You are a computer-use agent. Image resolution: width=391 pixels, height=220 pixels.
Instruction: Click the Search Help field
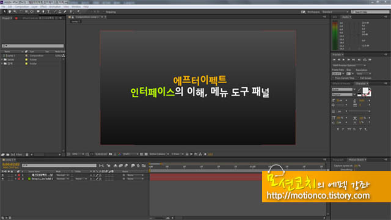tap(370, 12)
